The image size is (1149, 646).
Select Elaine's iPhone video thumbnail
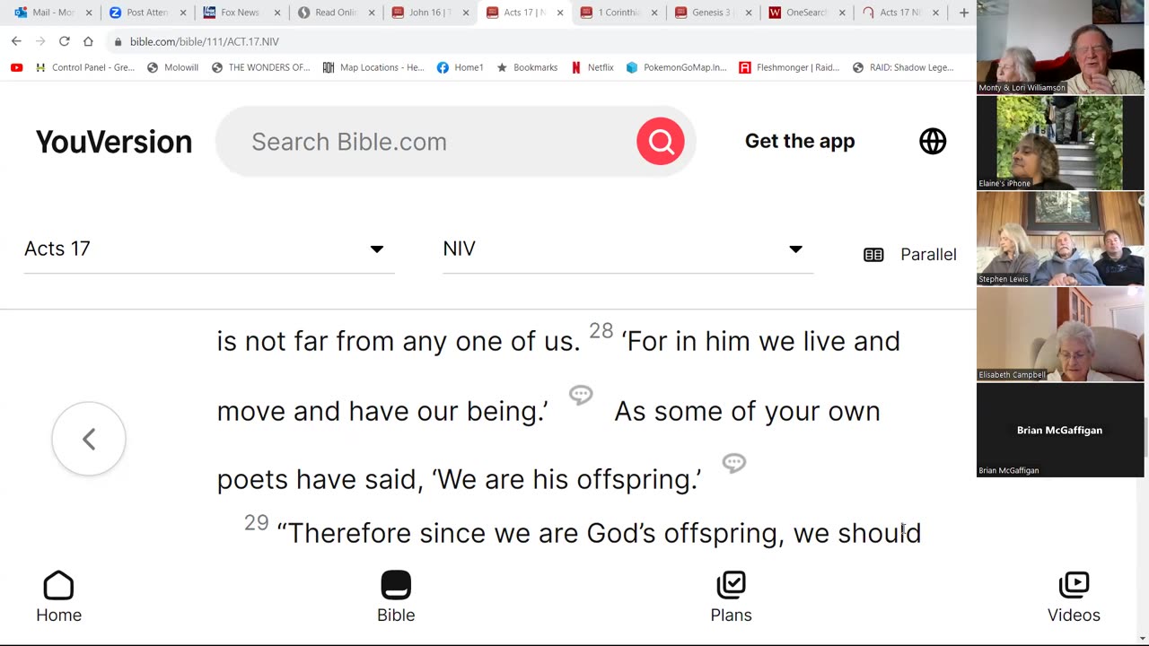pos(1060,142)
